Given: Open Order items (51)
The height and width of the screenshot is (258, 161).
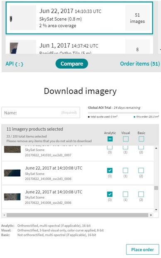Looking at the screenshot, I should (140, 64).
